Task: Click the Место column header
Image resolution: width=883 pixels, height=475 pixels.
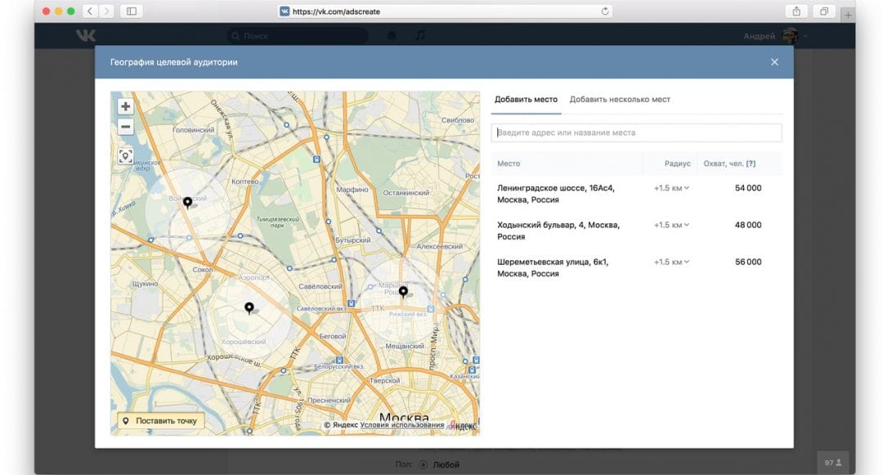Action: 509,164
